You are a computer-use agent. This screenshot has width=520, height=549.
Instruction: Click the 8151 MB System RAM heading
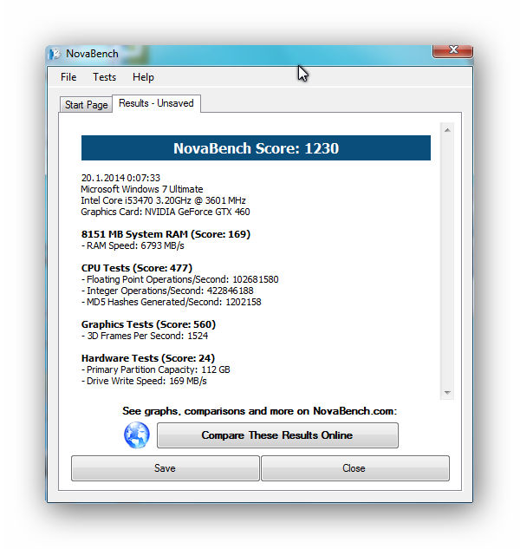coord(165,234)
